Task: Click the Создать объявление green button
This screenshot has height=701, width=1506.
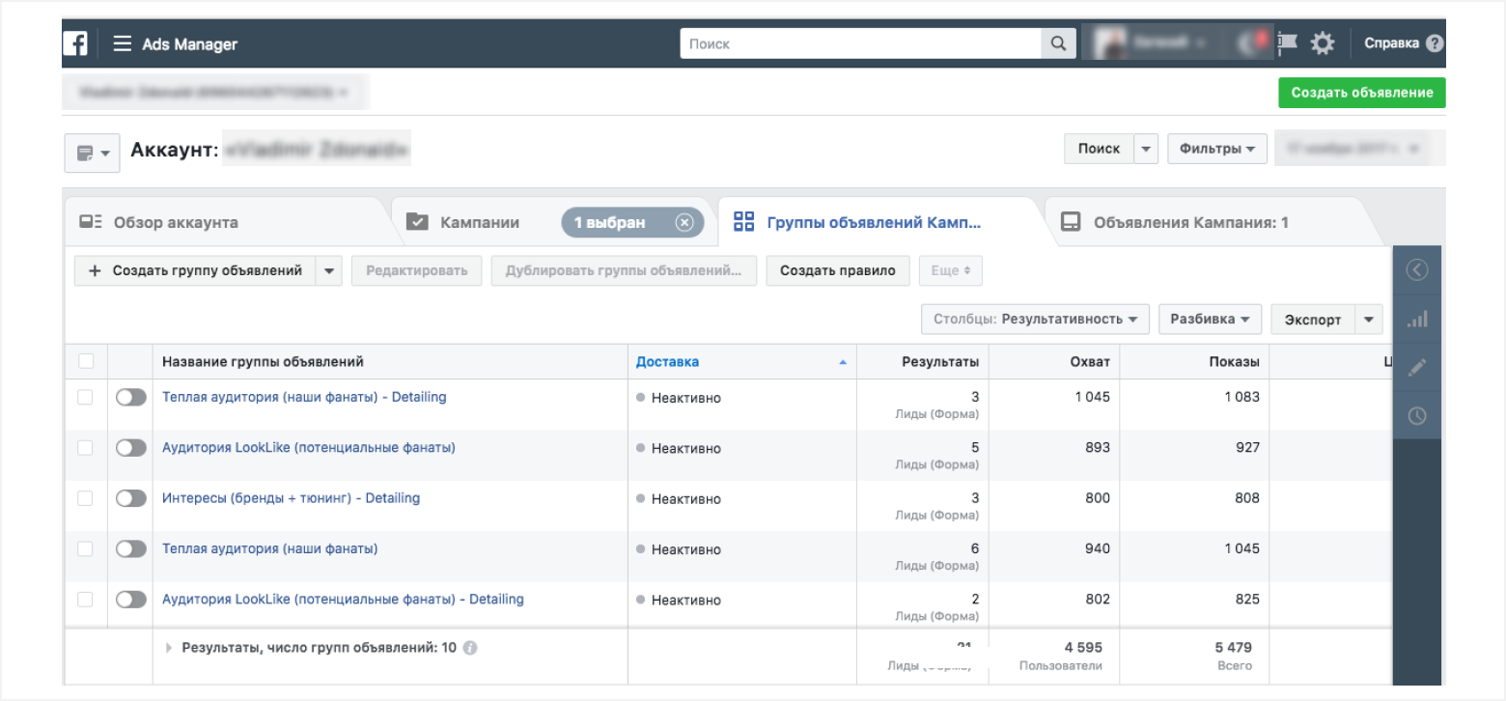Action: (x=1361, y=93)
